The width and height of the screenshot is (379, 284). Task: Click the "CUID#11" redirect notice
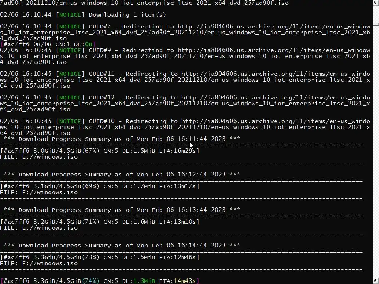(185, 80)
